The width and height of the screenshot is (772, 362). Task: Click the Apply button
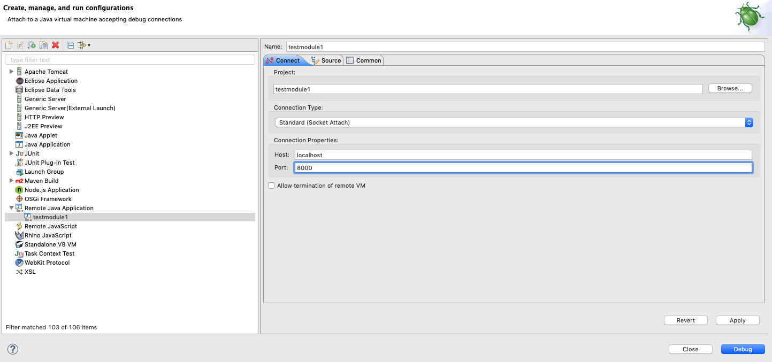[x=737, y=320]
